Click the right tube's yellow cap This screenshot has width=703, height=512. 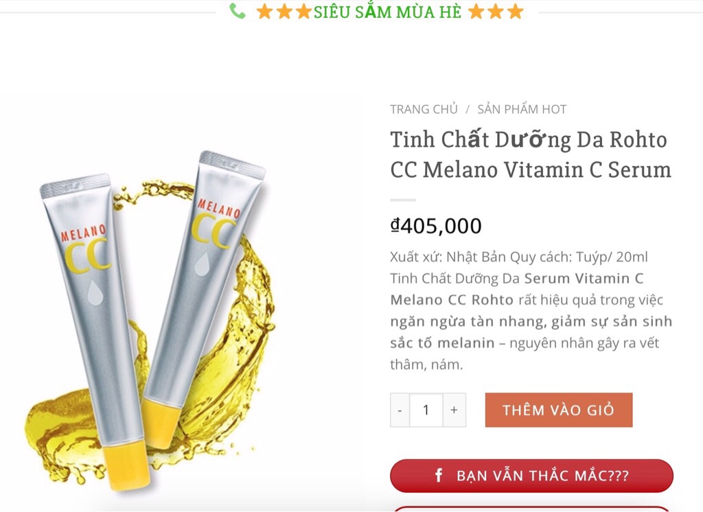pos(160,423)
